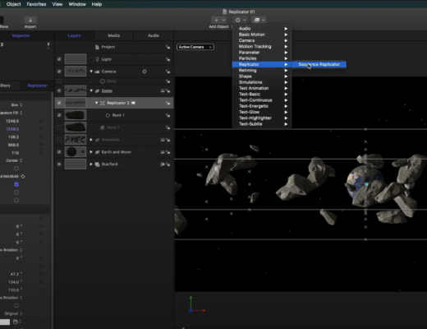Open the Object menu
The width and height of the screenshot is (427, 329).
13,4
